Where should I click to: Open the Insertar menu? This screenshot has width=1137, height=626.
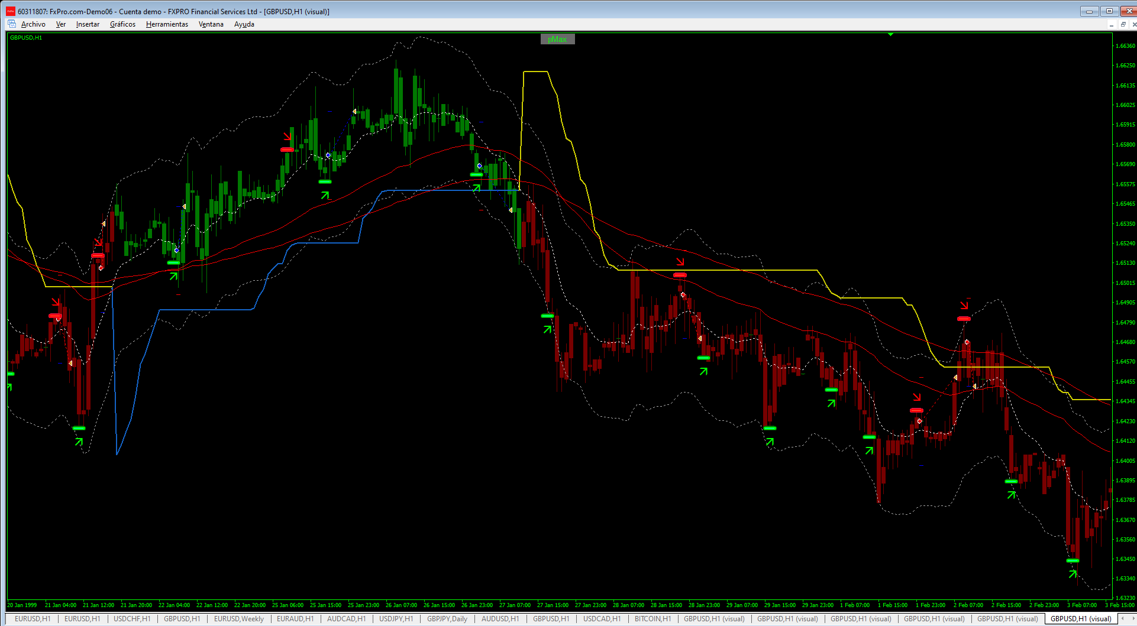coord(88,24)
